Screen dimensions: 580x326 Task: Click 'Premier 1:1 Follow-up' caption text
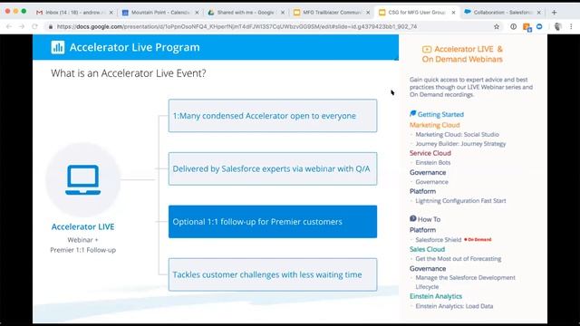82,250
